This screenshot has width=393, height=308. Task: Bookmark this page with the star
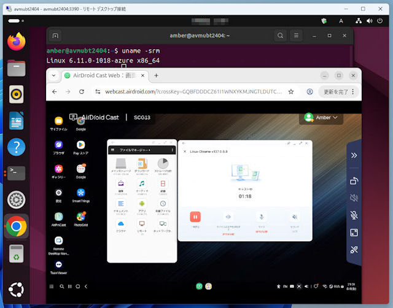tap(290, 91)
